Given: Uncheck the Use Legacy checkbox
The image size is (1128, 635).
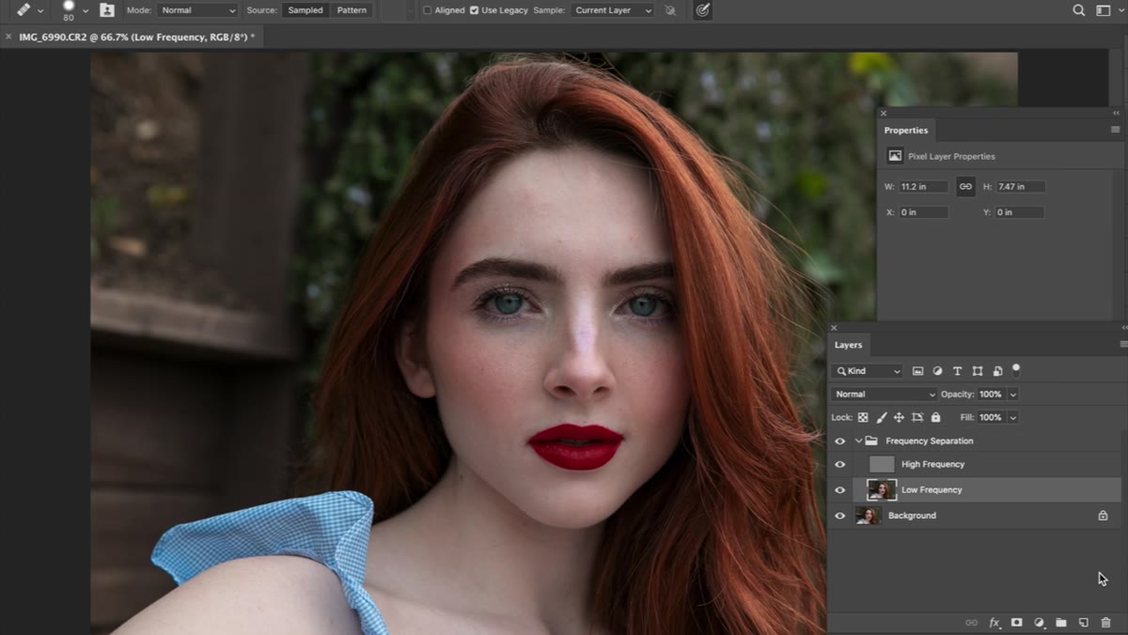Looking at the screenshot, I should 474,10.
